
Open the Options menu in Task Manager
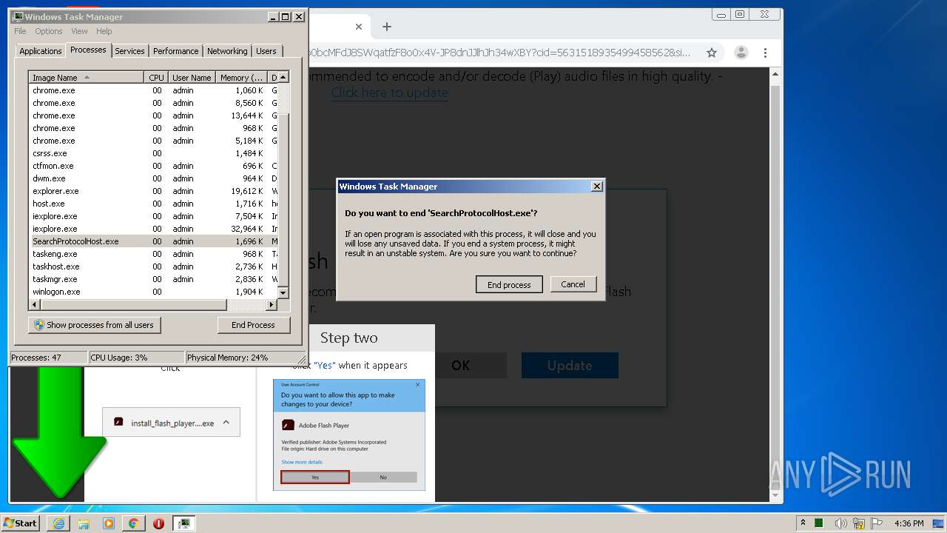49,31
